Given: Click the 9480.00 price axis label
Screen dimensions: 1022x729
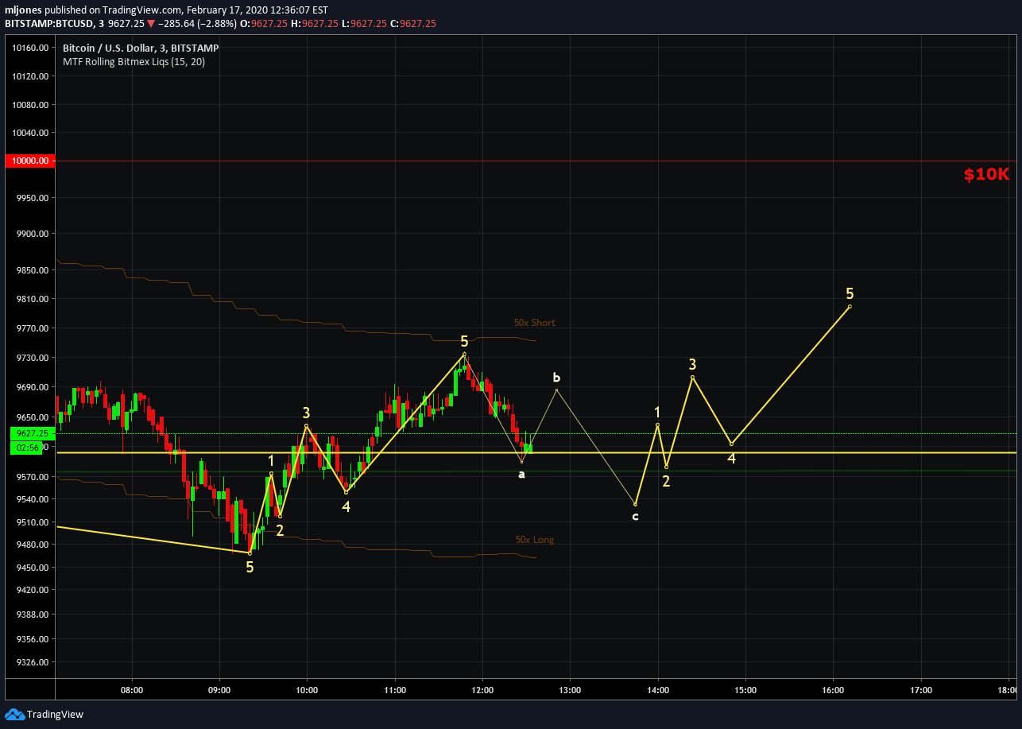Looking at the screenshot, I should coord(33,545).
